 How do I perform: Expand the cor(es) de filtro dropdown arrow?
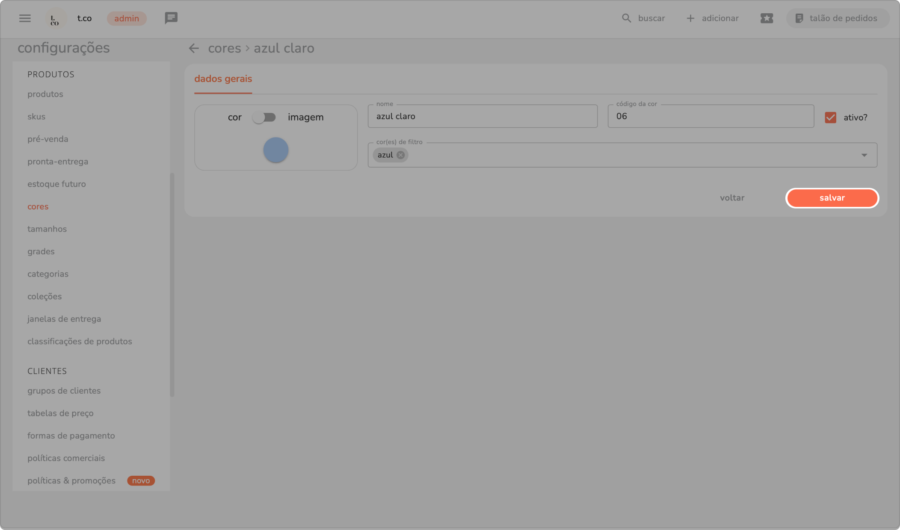[x=864, y=155]
